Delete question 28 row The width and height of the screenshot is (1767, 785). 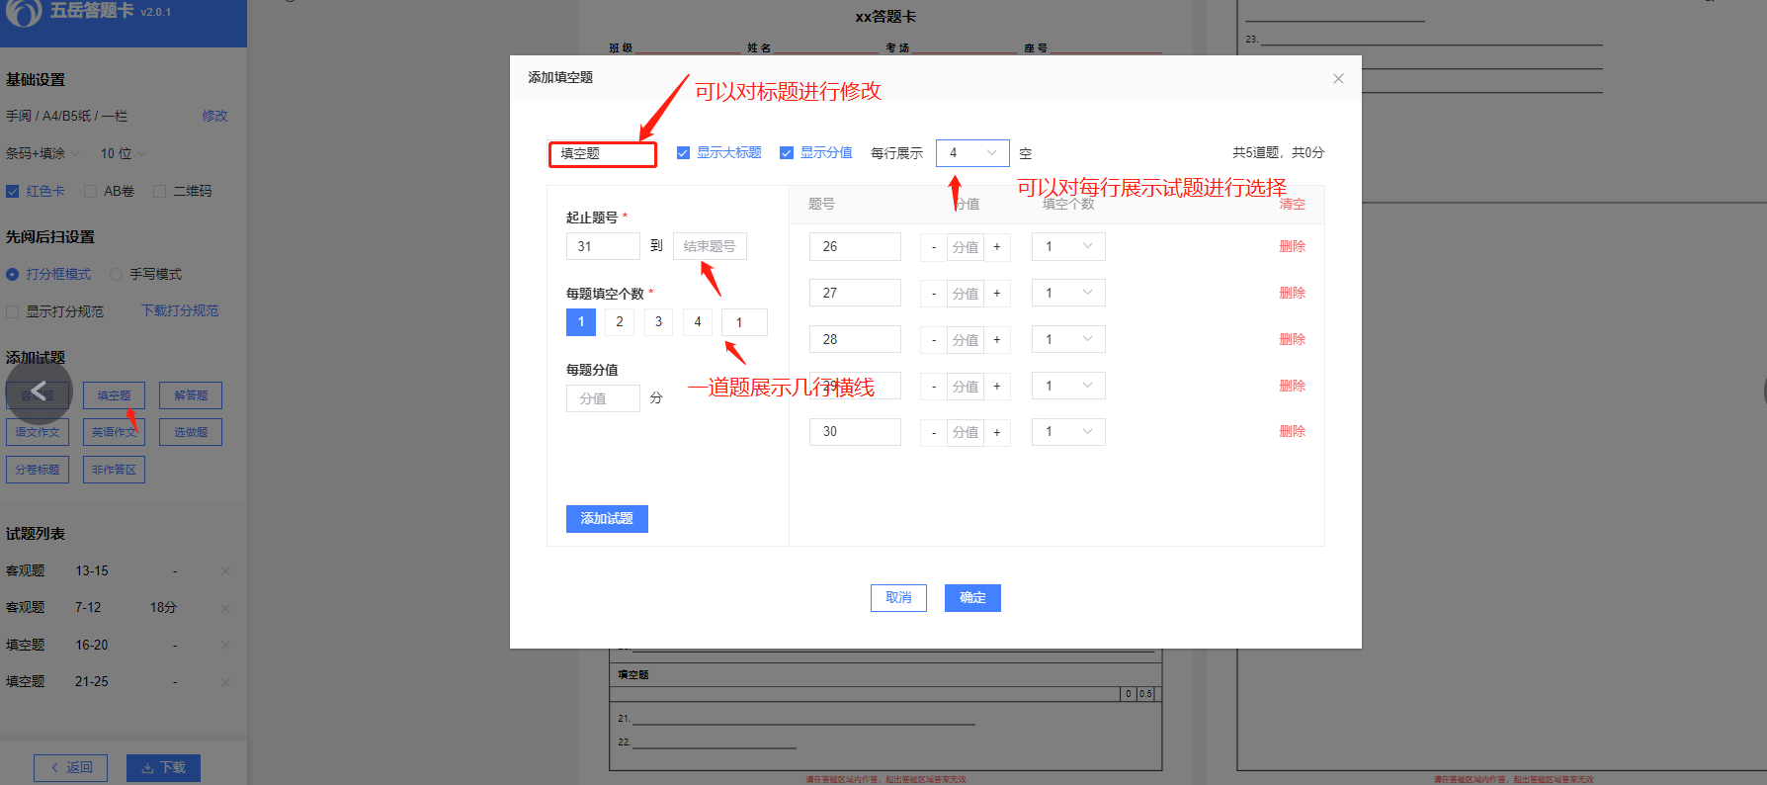pyautogui.click(x=1293, y=340)
